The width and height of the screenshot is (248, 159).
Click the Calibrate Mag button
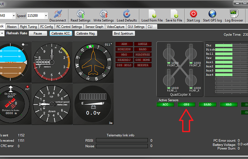pos(85,34)
